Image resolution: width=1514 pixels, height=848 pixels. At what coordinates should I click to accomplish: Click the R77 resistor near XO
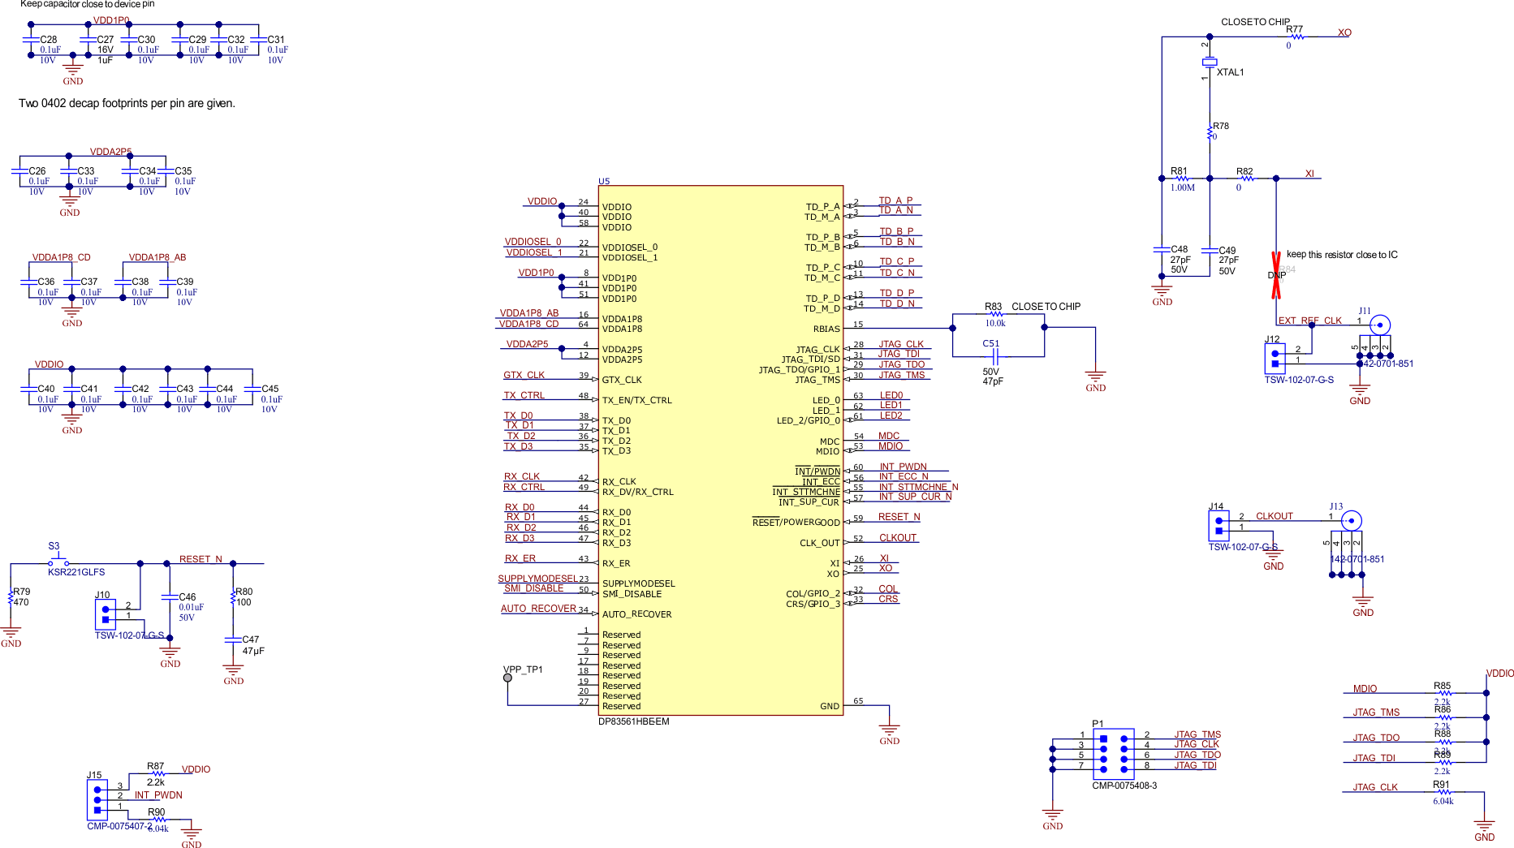click(x=1296, y=37)
